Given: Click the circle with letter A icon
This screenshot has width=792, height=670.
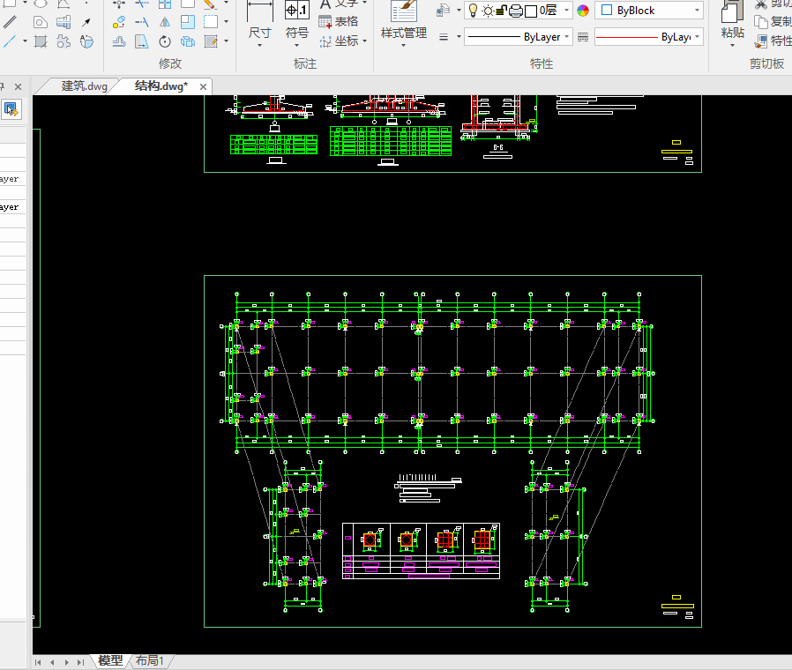Looking at the screenshot, I should click(x=86, y=41).
